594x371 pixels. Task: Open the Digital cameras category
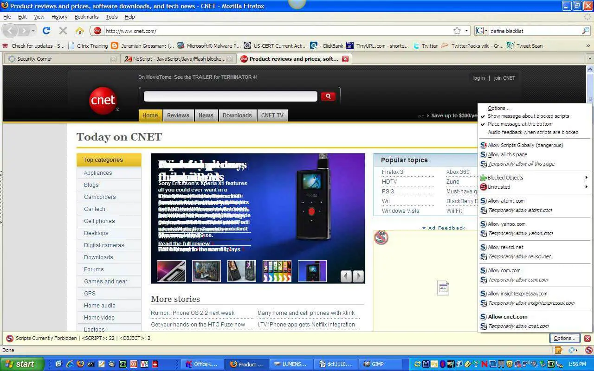pos(104,245)
